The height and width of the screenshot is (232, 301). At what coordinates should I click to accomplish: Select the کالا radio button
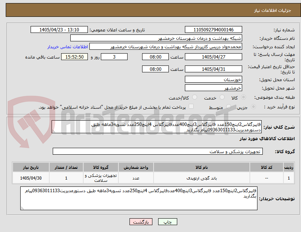pyautogui.click(x=243, y=97)
